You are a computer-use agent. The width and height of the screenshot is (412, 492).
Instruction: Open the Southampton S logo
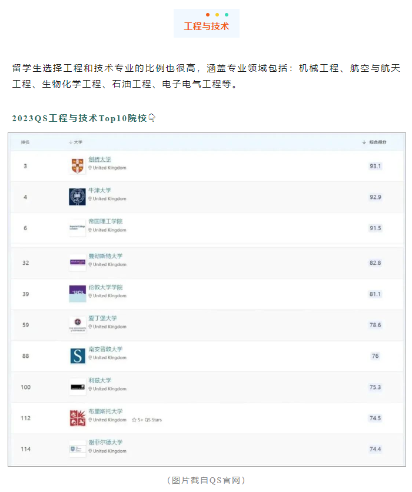click(x=78, y=356)
